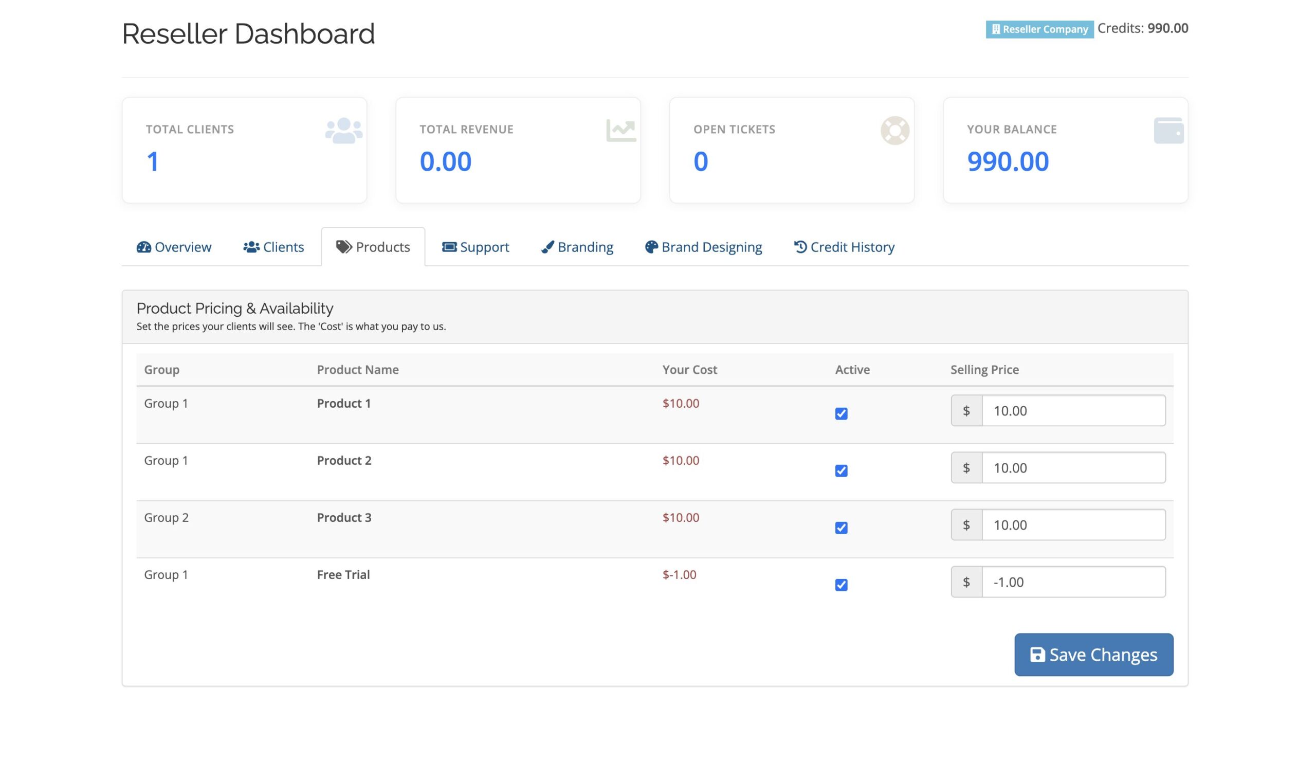
Task: Uncheck Active checkbox for Product 1
Action: click(x=841, y=413)
